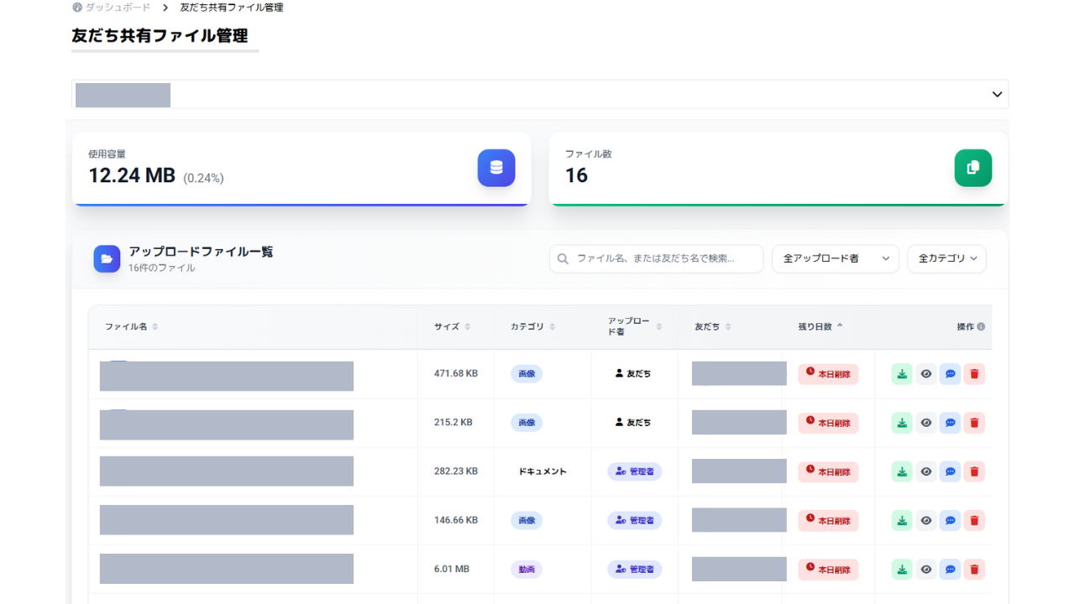Preview the 6.01 MB video with eye icon

[926, 570]
